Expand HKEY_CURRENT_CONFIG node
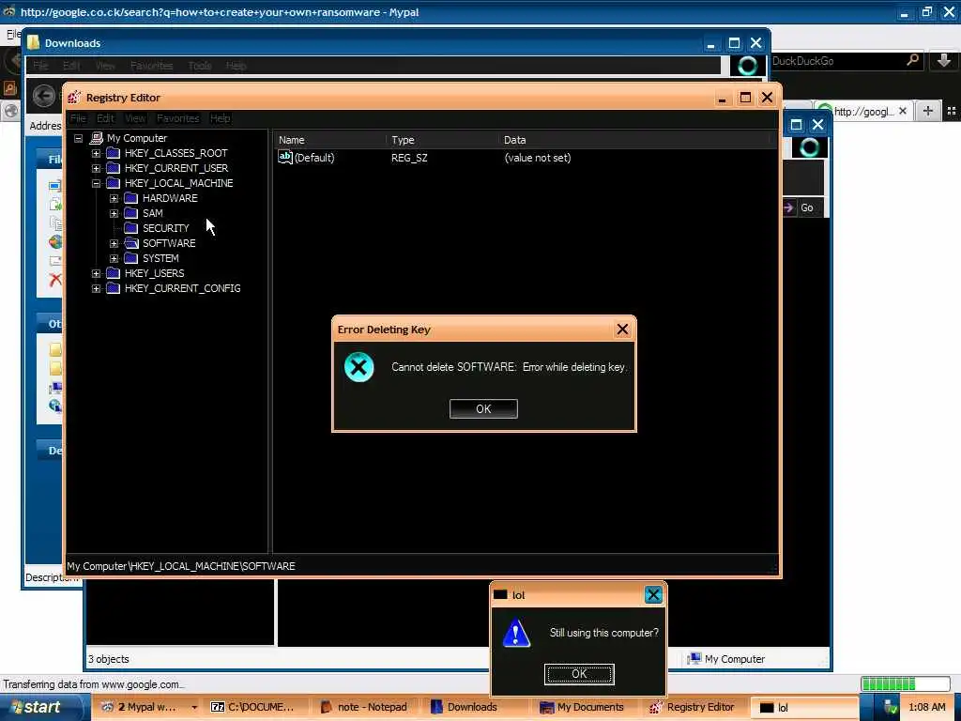The image size is (961, 721). click(x=97, y=288)
